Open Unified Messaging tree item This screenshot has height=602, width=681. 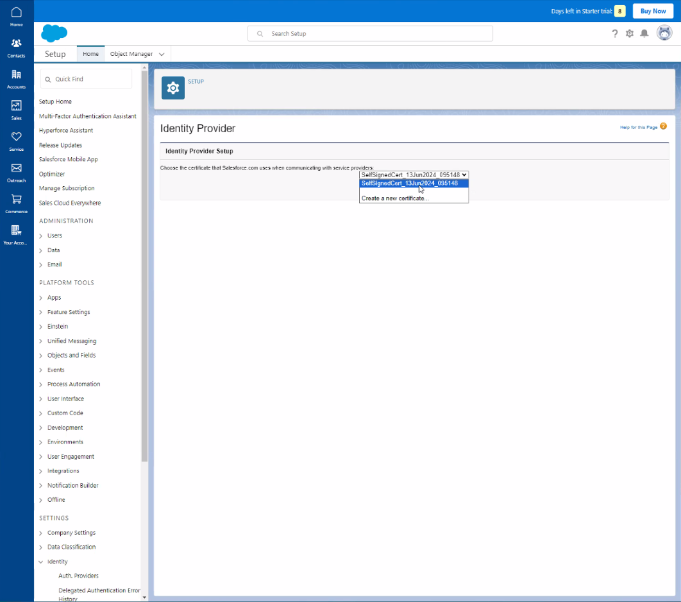pos(72,341)
